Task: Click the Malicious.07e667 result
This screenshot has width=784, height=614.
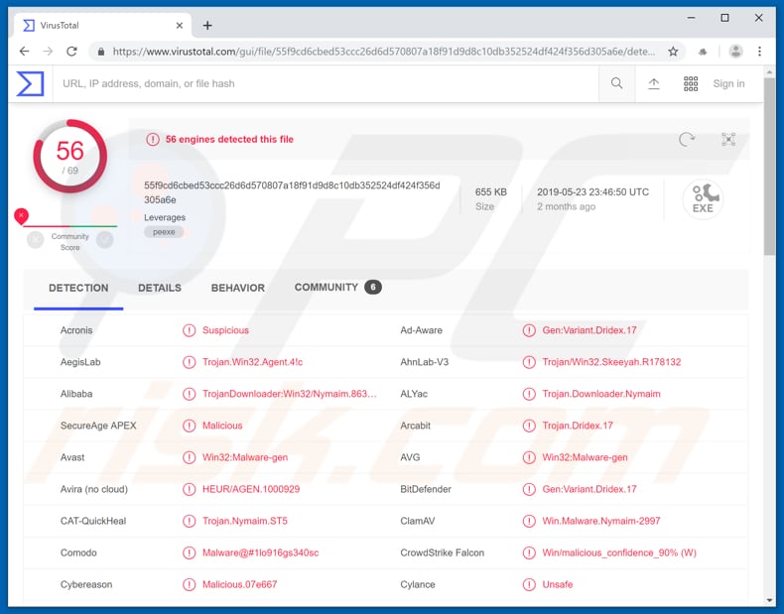Action: tap(239, 584)
